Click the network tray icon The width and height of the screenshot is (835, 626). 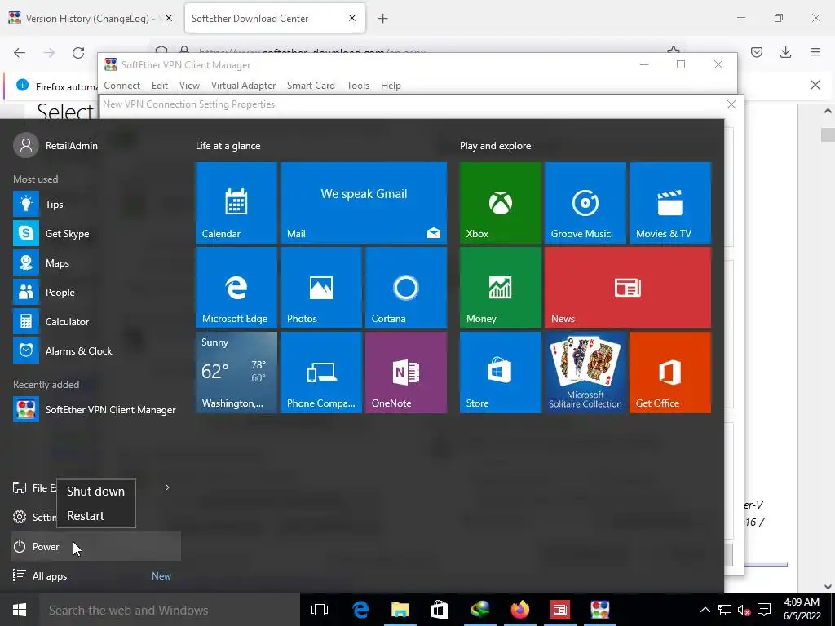(x=724, y=610)
